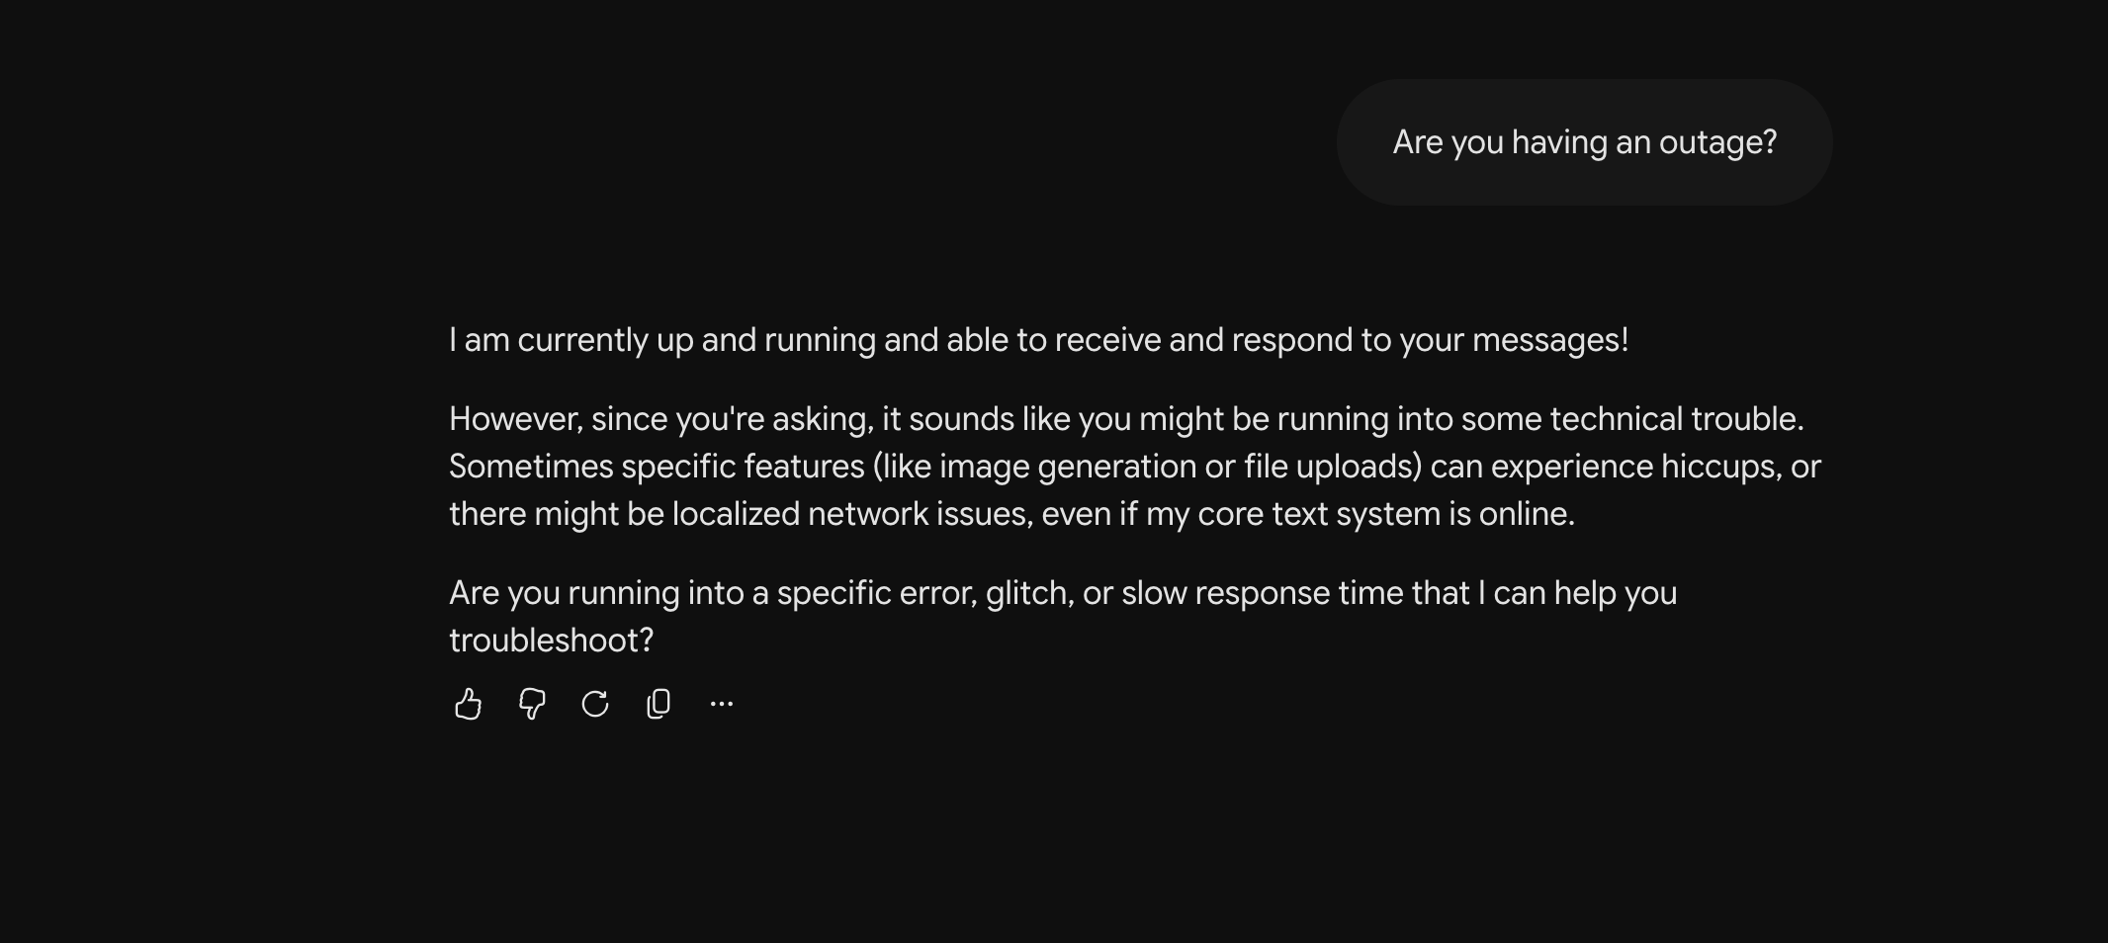
Task: Open the three-dots more options menu
Action: click(722, 704)
